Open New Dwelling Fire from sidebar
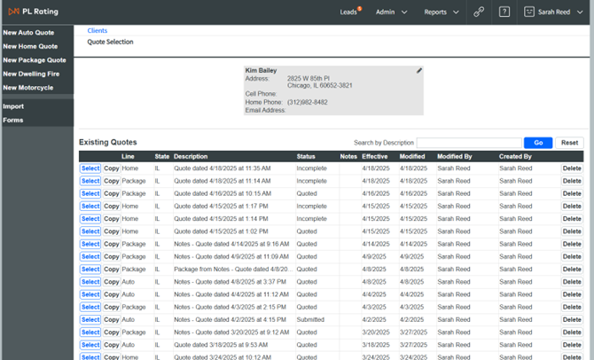 click(x=31, y=74)
